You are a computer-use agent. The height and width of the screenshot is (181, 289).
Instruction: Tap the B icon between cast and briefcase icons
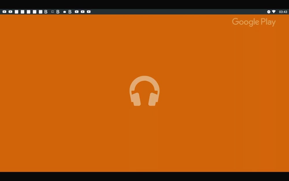(x=58, y=12)
